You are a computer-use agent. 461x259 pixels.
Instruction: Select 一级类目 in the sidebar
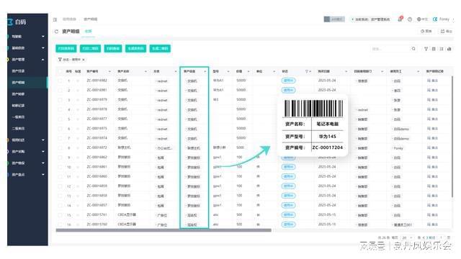point(18,117)
